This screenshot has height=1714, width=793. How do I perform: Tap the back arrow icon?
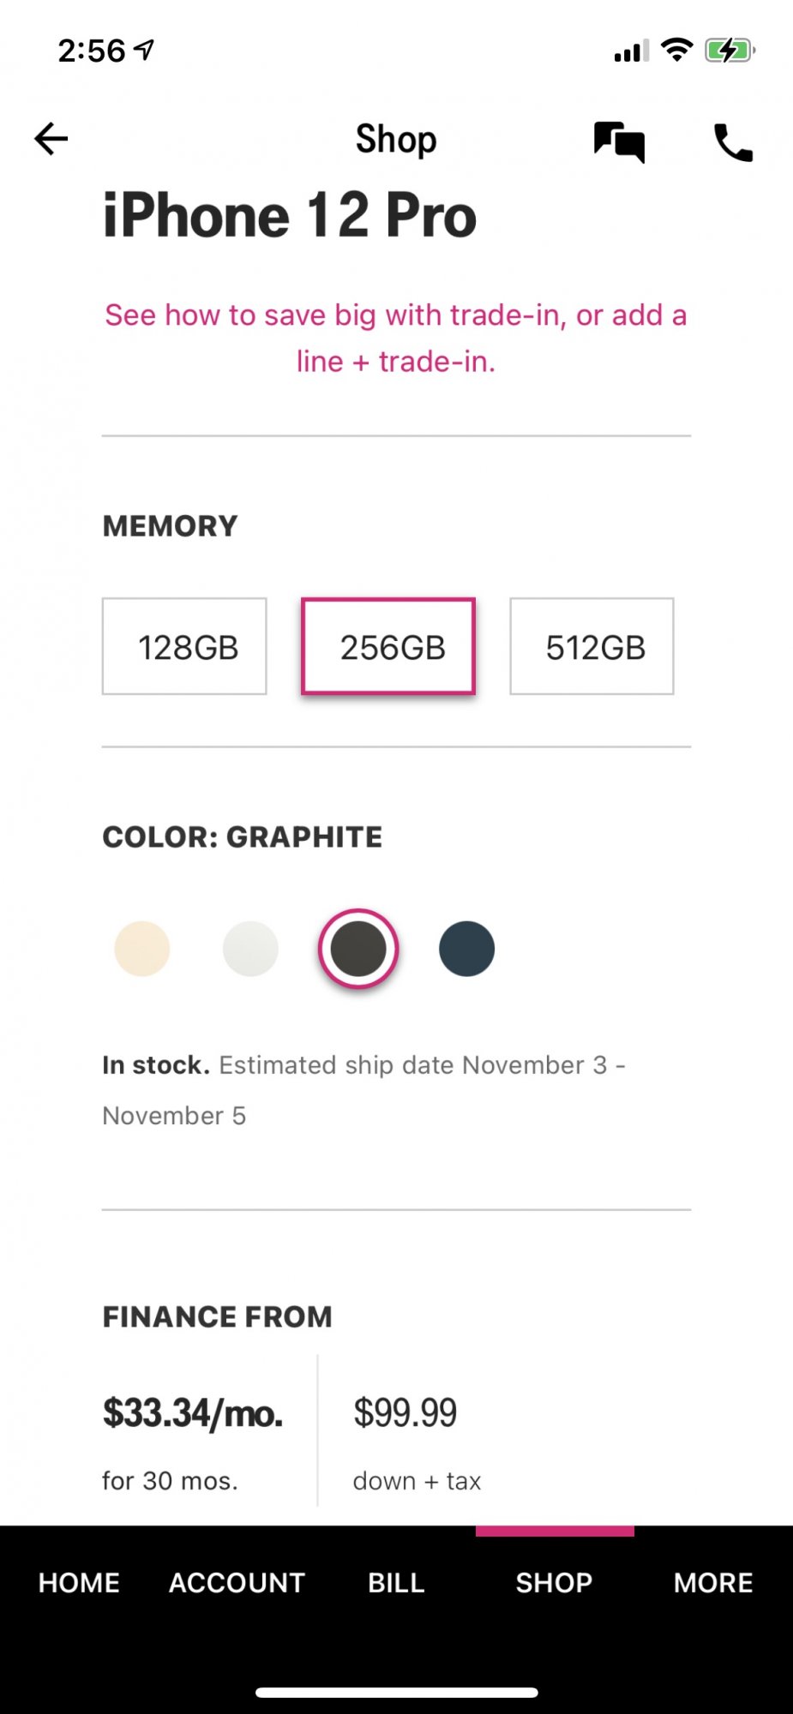pyautogui.click(x=51, y=139)
